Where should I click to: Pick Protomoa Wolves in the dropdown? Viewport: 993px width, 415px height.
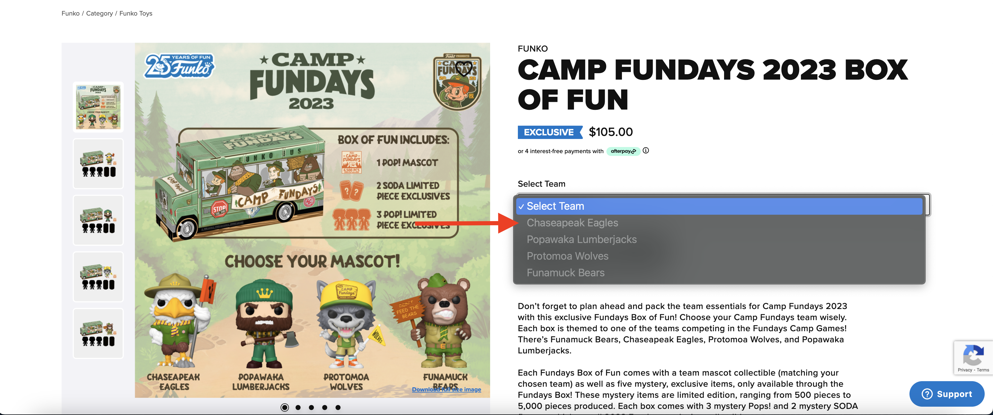point(567,256)
